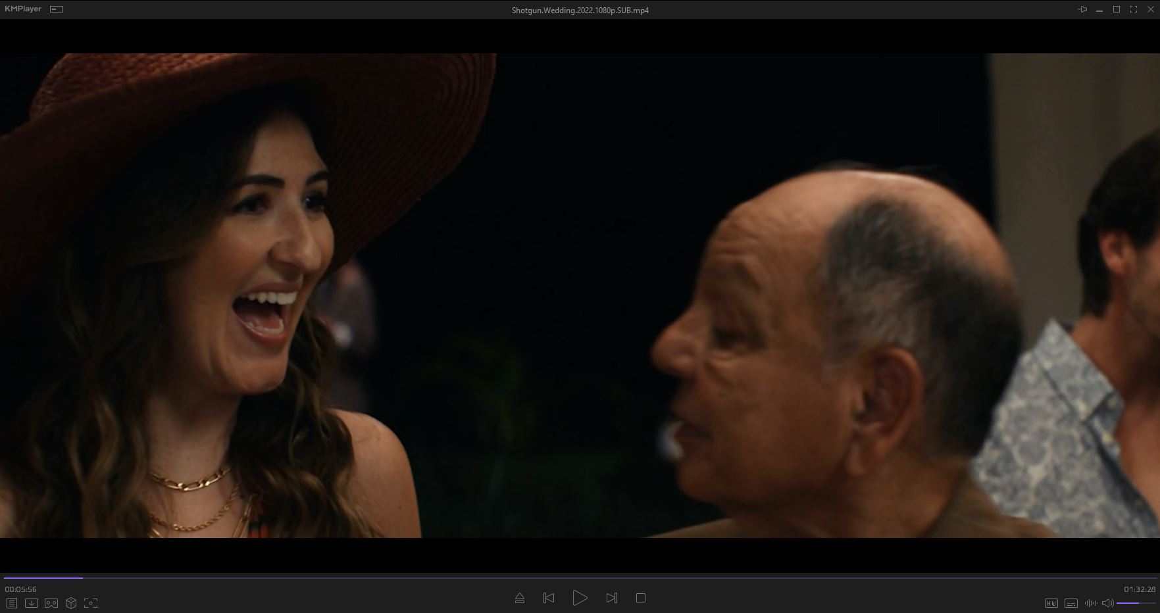Open the playlist panel icon
This screenshot has height=613, width=1160.
11,603
